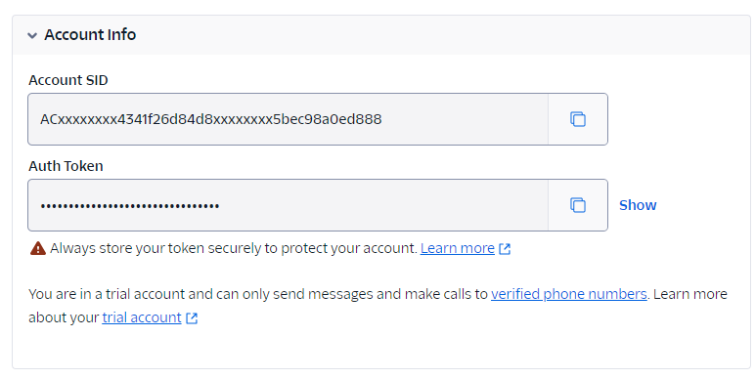Screen dimensions: 755x379
Task: Click the Account Info heading title
Action: pos(90,34)
